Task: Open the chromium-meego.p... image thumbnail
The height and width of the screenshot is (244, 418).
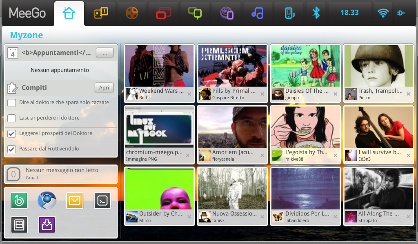Action: click(160, 127)
